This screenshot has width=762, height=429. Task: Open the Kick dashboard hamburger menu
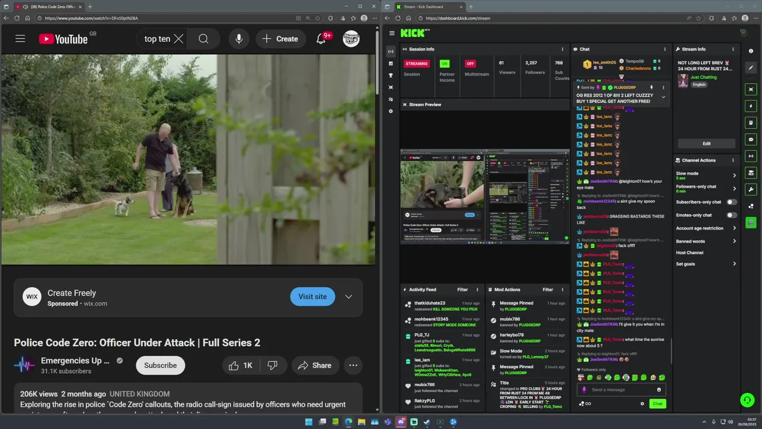pyautogui.click(x=392, y=33)
